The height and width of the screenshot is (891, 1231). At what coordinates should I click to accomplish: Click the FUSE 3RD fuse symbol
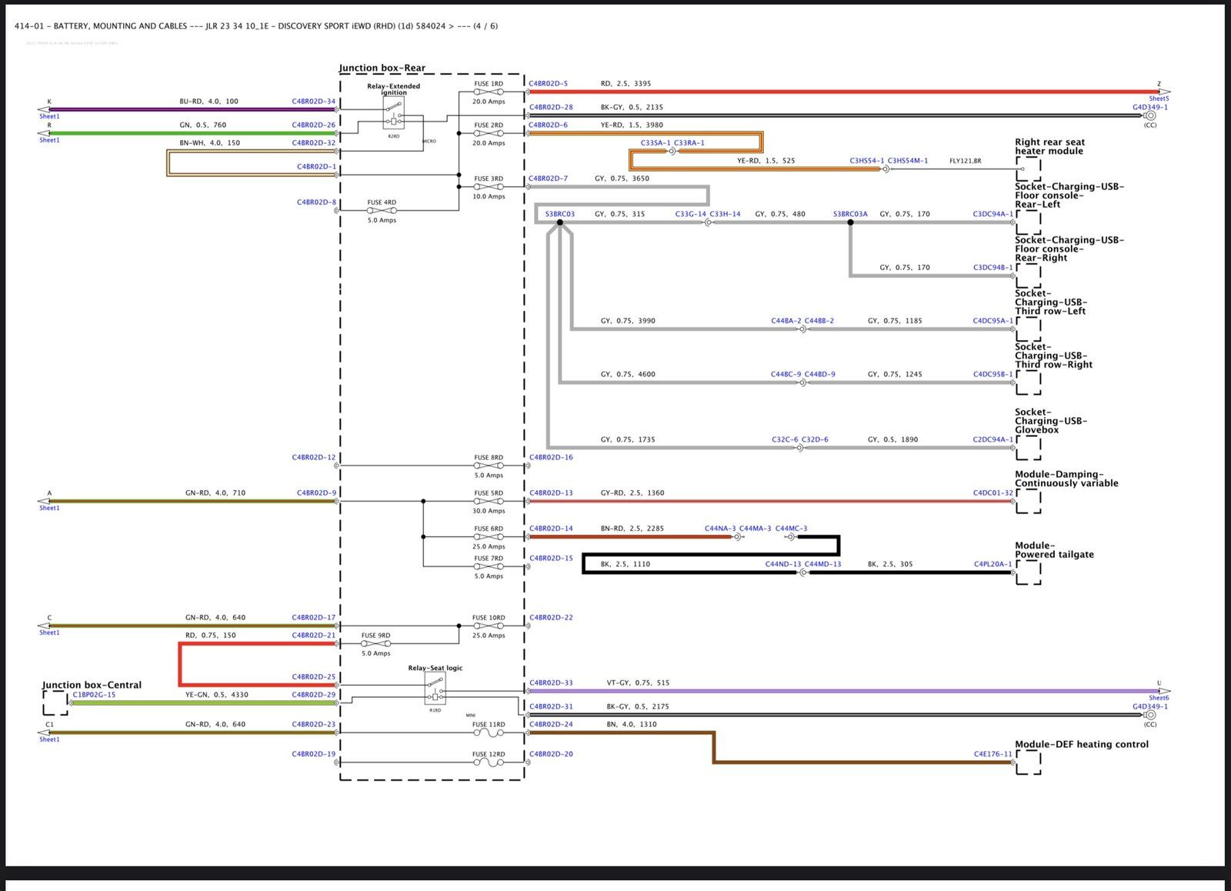(489, 187)
